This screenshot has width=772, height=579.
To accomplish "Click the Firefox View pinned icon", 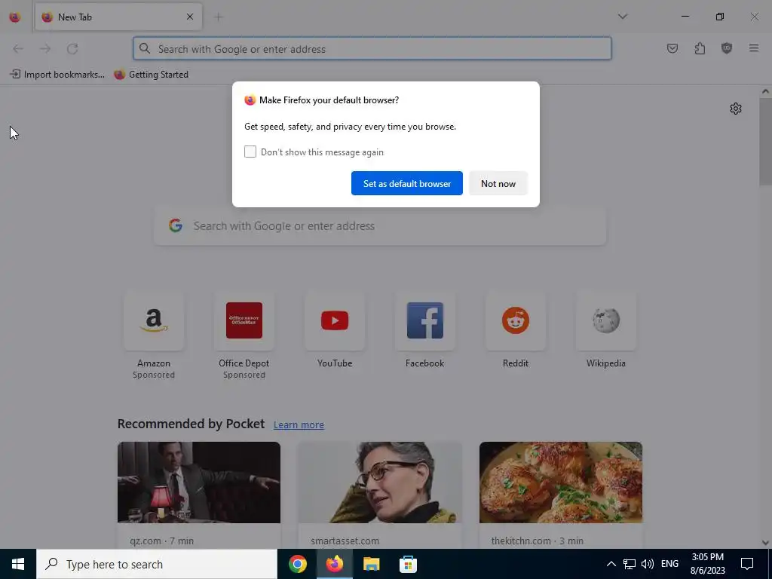I will tap(15, 17).
